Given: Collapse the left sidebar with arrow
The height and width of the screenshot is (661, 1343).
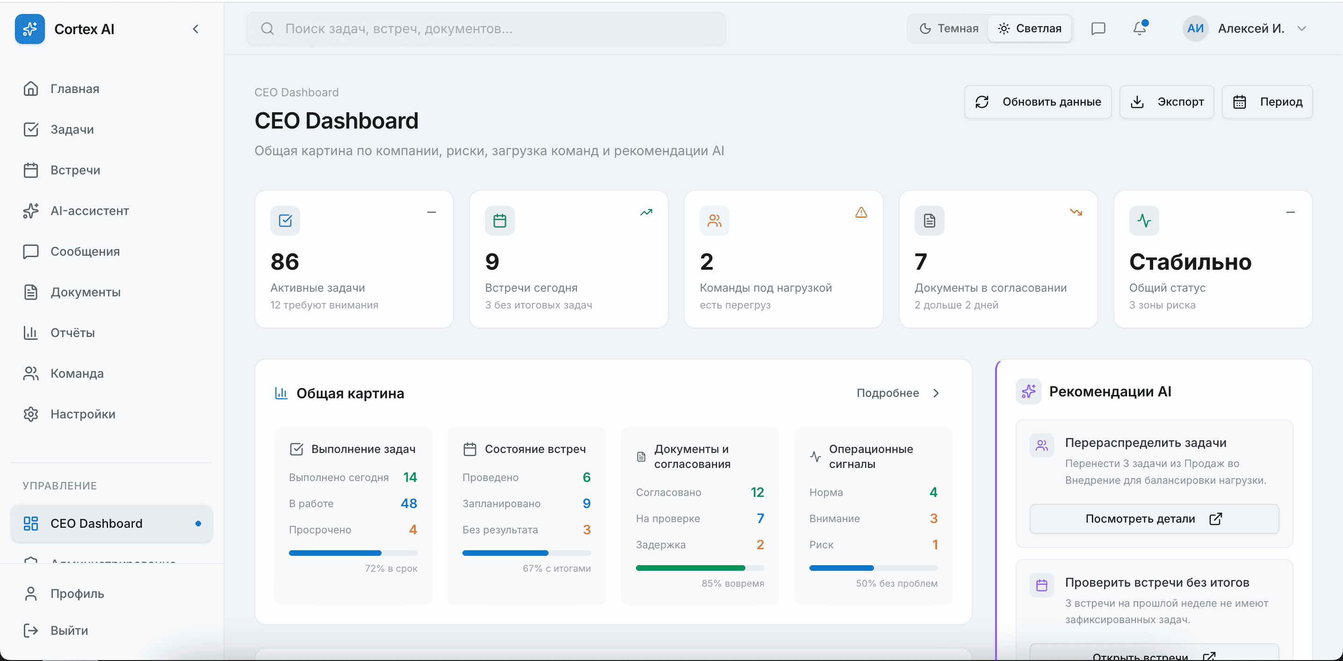Looking at the screenshot, I should [x=196, y=29].
